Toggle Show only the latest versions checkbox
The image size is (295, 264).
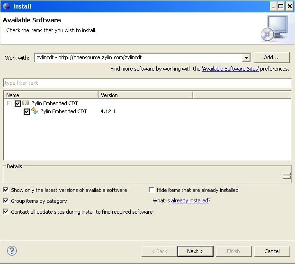click(6, 190)
